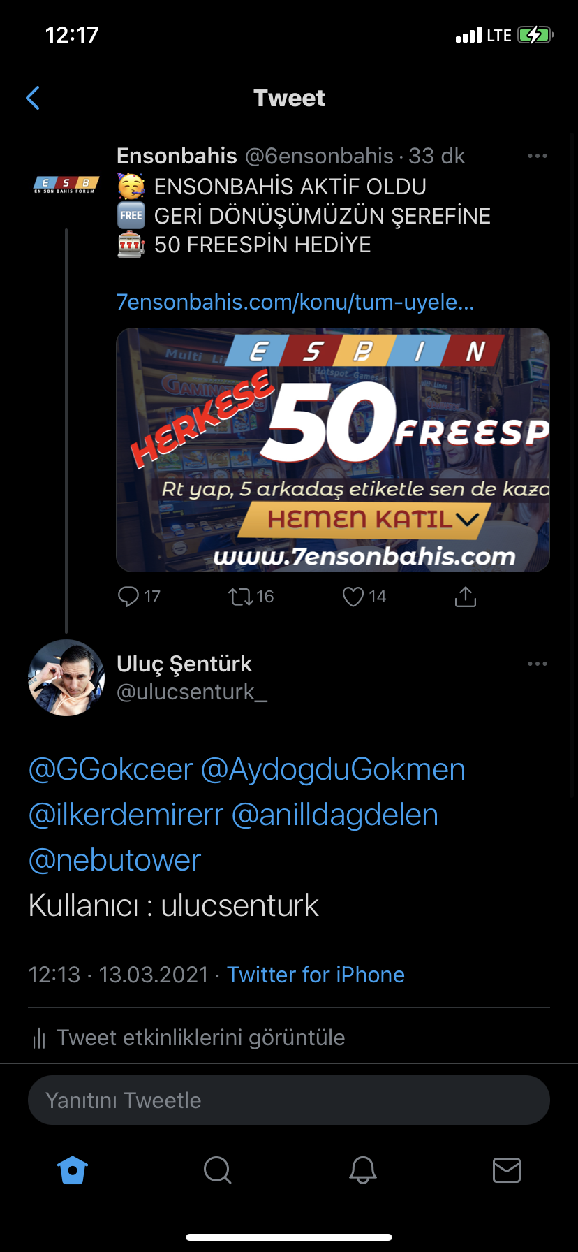
Task: Open Twitter for iPhone source link
Action: click(x=316, y=975)
